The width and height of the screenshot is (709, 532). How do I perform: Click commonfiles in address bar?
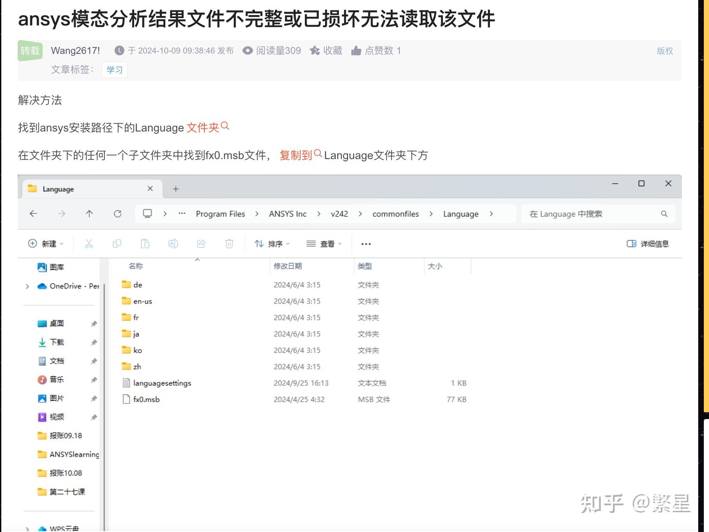(x=395, y=214)
